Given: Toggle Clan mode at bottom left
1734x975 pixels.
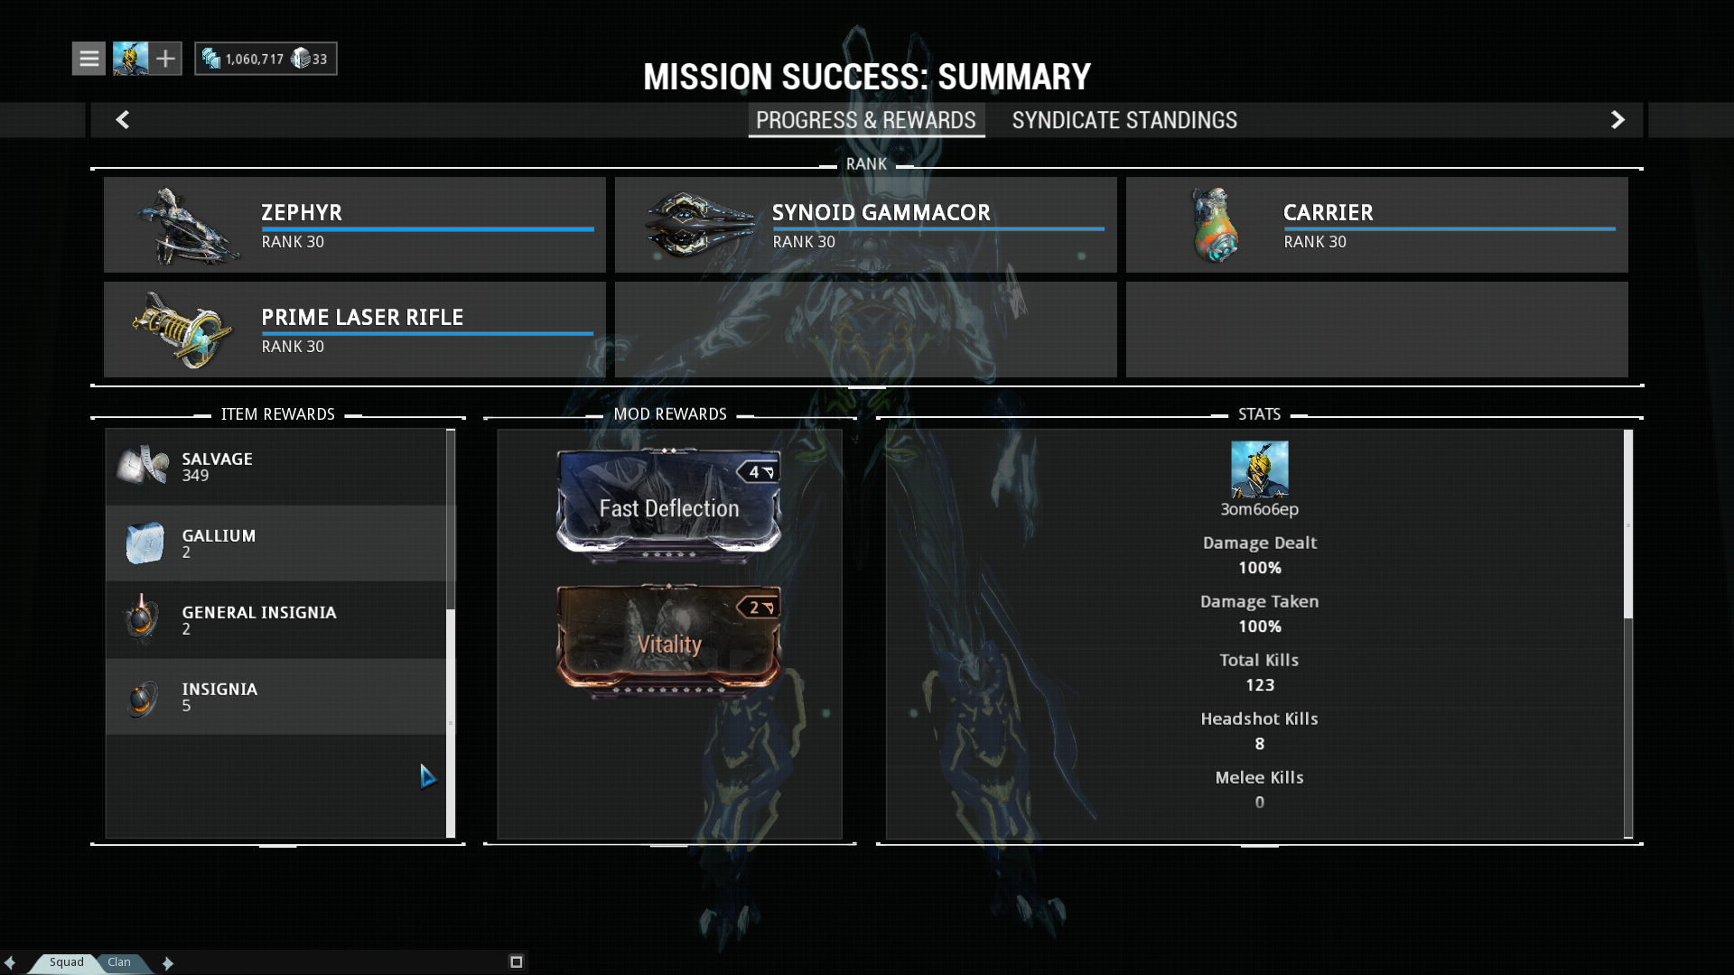Looking at the screenshot, I should [118, 961].
